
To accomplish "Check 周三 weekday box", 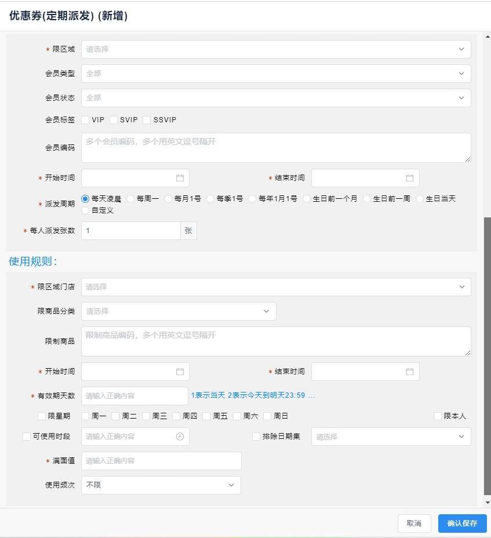I will (x=146, y=416).
